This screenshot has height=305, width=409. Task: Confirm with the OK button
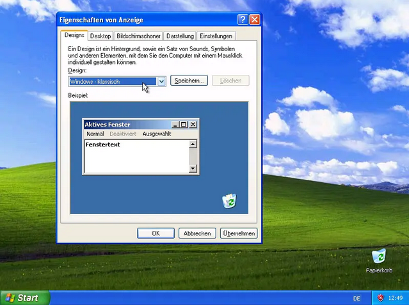[156, 233]
